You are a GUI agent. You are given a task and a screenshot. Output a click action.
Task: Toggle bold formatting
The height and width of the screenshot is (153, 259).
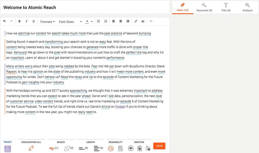point(19,21)
